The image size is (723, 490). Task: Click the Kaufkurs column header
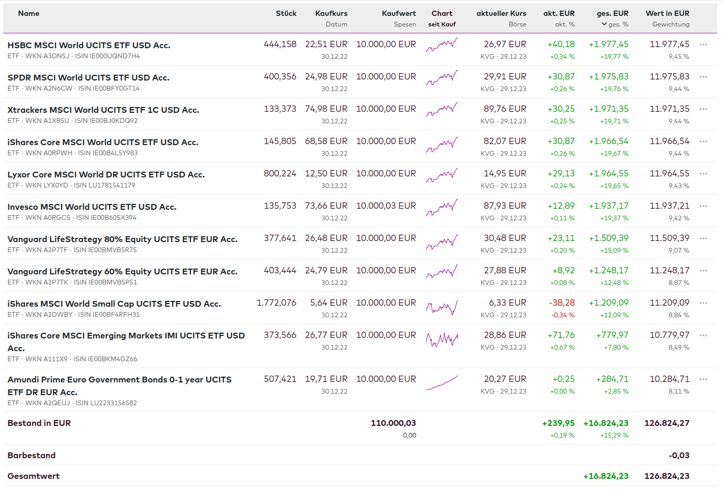point(331,13)
